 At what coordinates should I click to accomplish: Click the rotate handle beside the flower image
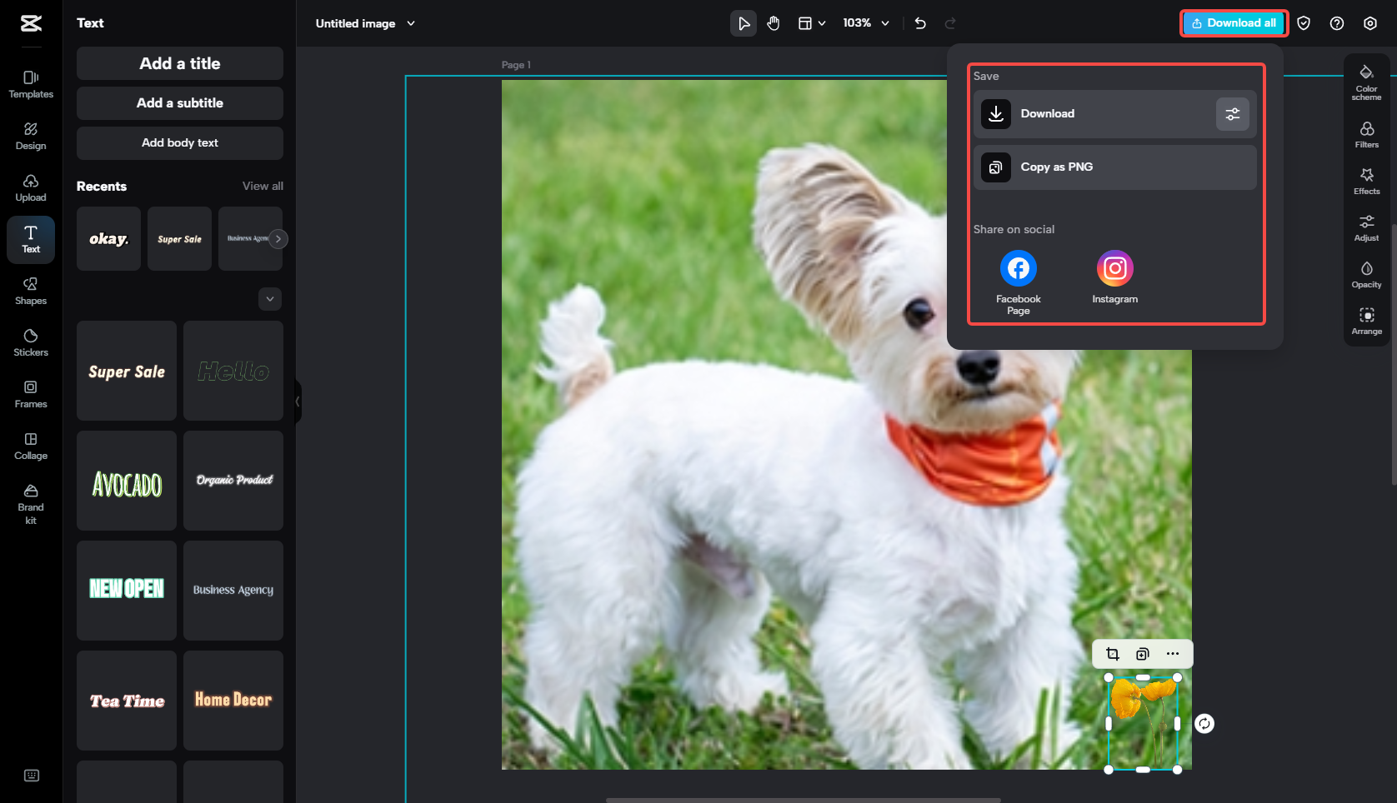coord(1204,724)
